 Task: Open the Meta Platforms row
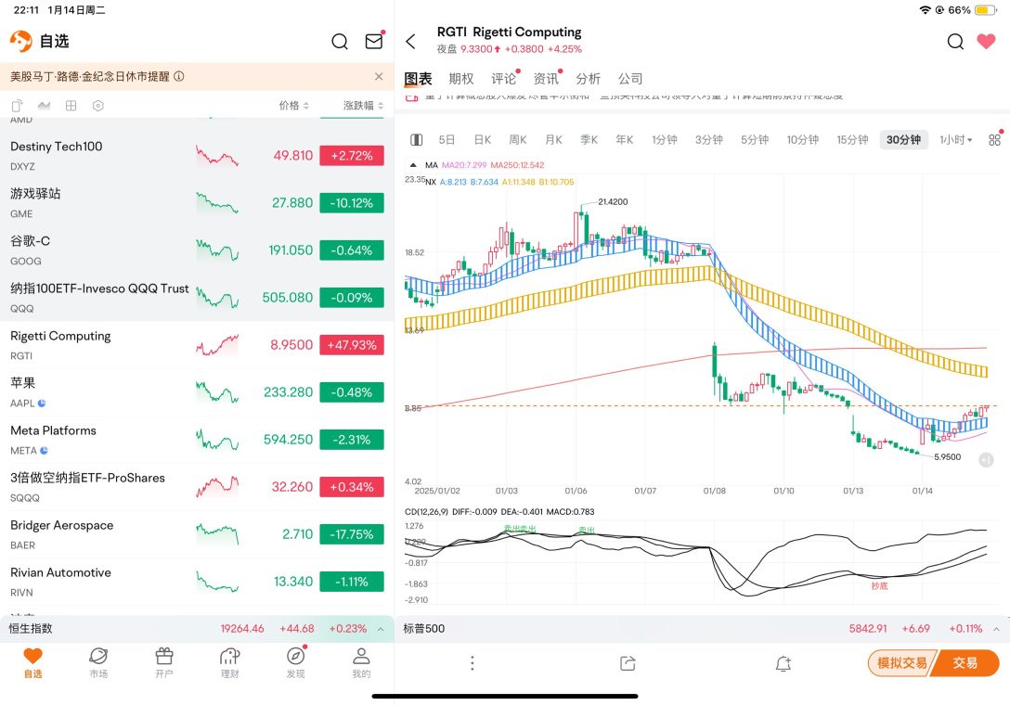[x=197, y=440]
